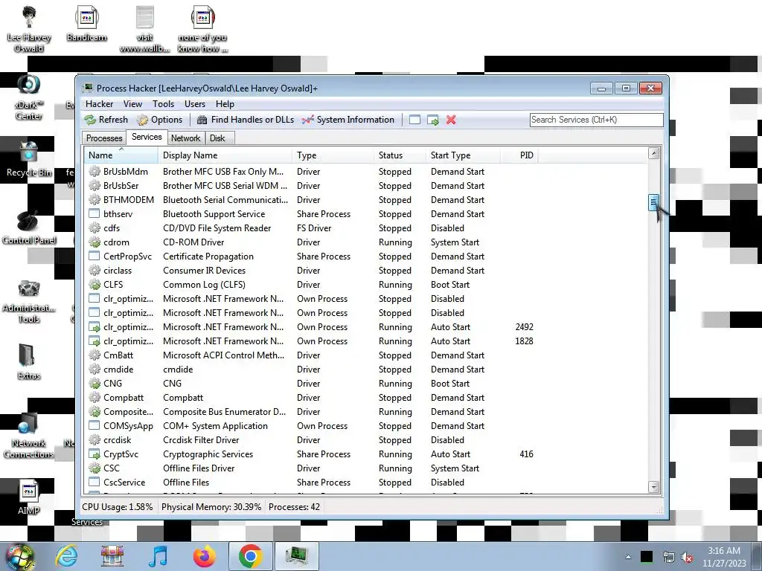This screenshot has height=571, width=762.
Task: Click the window with green arrow toolbar icon
Action: [432, 120]
